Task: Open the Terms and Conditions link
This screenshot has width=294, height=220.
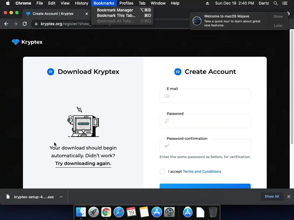Action: point(202,171)
